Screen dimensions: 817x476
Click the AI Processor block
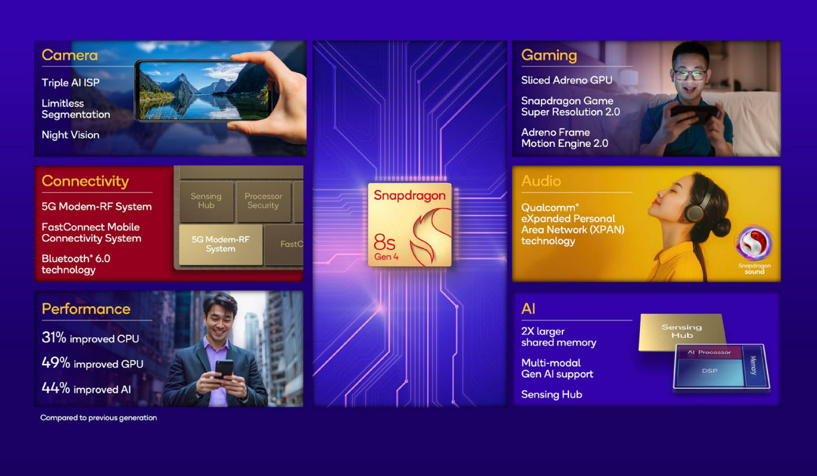tap(710, 352)
